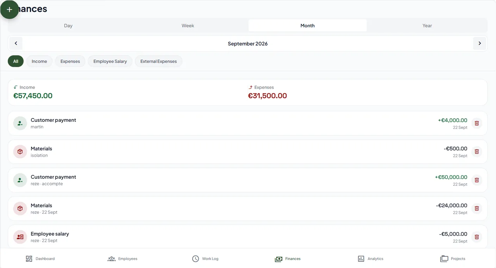Select the All filter chip
This screenshot has height=268, width=496.
[x=15, y=61]
